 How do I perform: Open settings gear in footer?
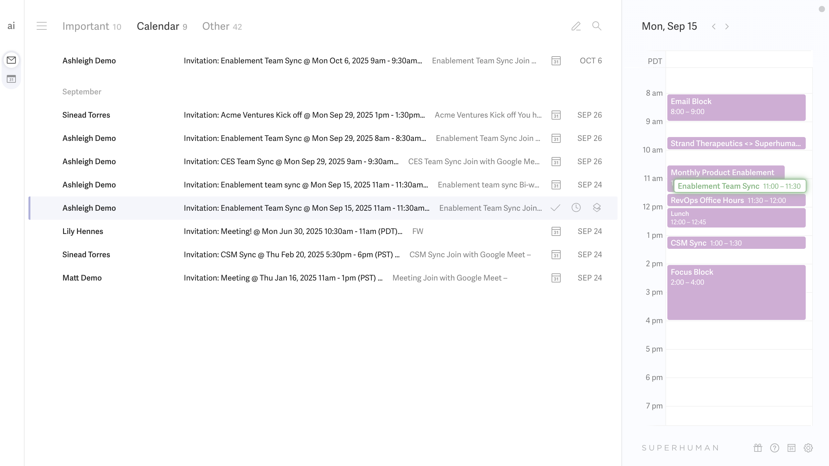click(x=808, y=448)
